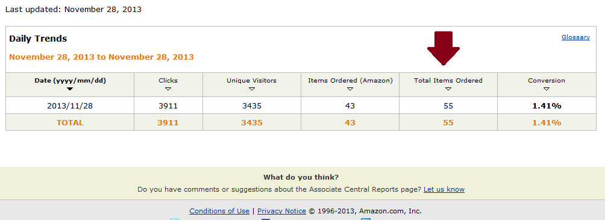
Task: Click the Conversion header label
Action: (547, 81)
